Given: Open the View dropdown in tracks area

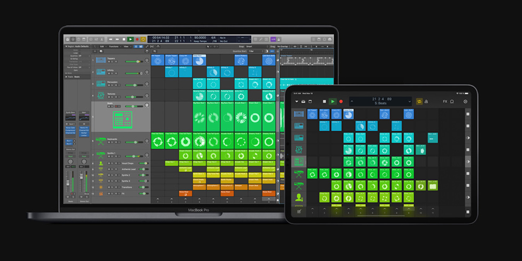Looking at the screenshot, I should point(126,46).
